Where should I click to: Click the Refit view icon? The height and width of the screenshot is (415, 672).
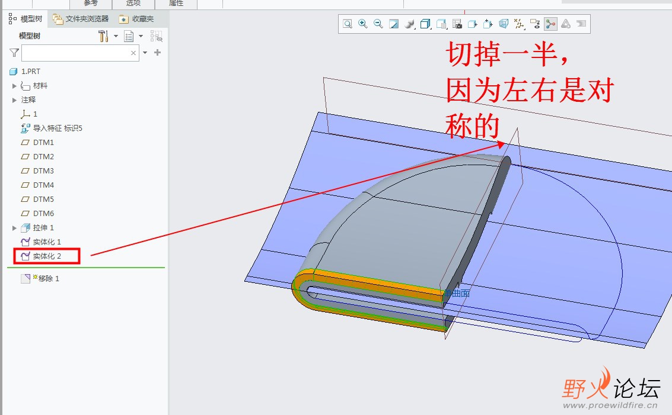click(x=348, y=24)
